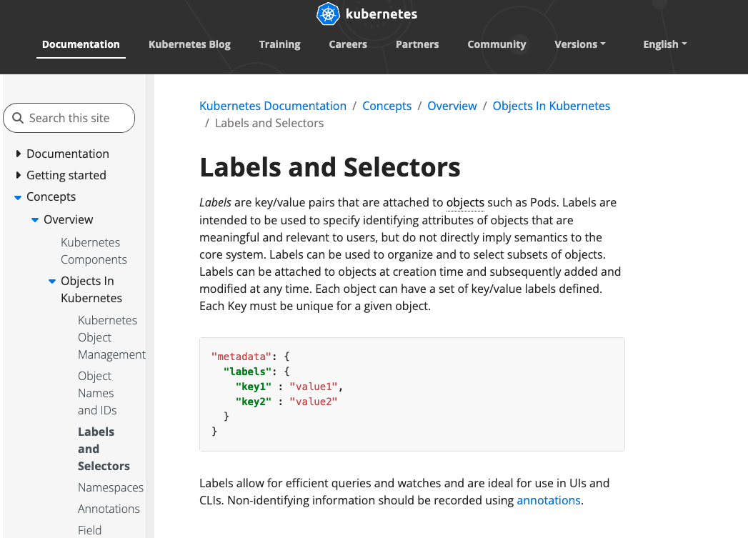Viewport: 748px width, 538px height.
Task: Click "value1" in the code snippet
Action: click(x=314, y=387)
